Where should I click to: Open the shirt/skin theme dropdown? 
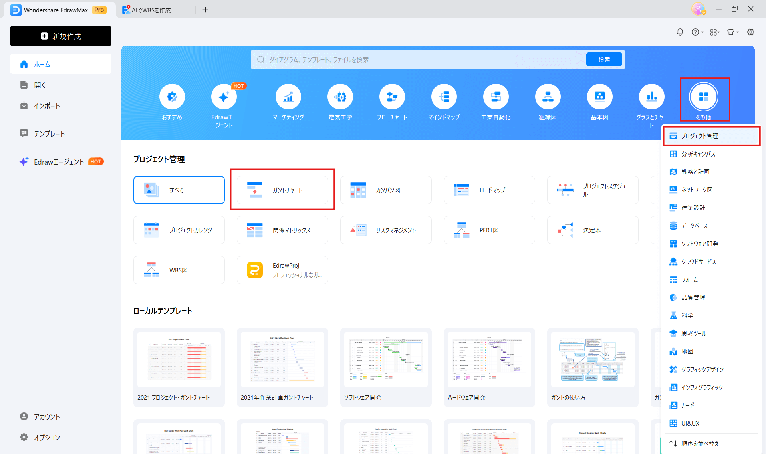(x=732, y=32)
